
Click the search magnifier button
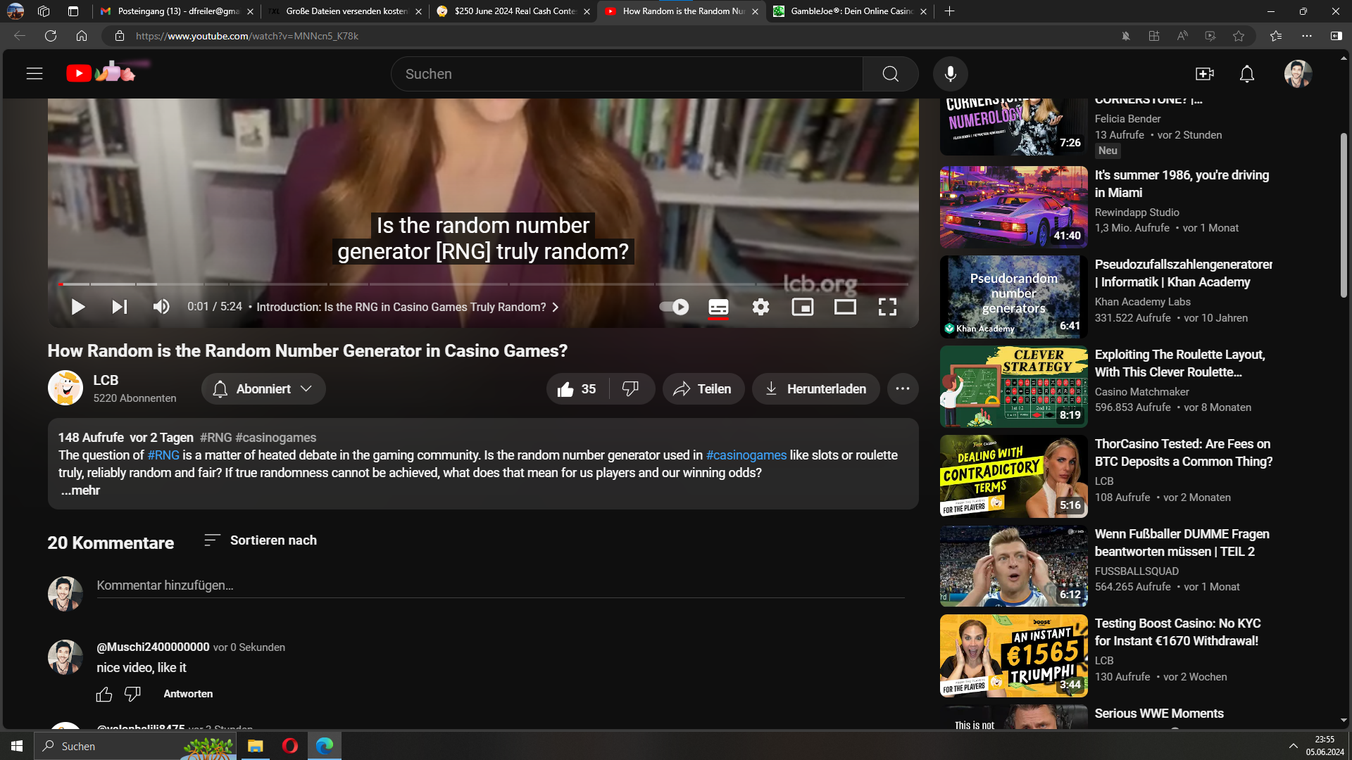click(x=890, y=74)
